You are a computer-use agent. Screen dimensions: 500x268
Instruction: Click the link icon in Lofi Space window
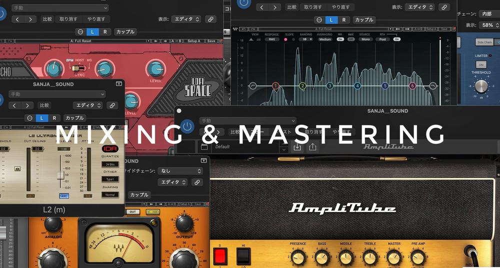pos(210,19)
